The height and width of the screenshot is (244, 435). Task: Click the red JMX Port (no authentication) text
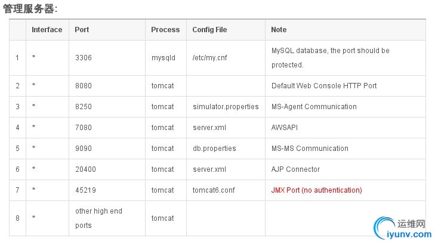[316, 190]
